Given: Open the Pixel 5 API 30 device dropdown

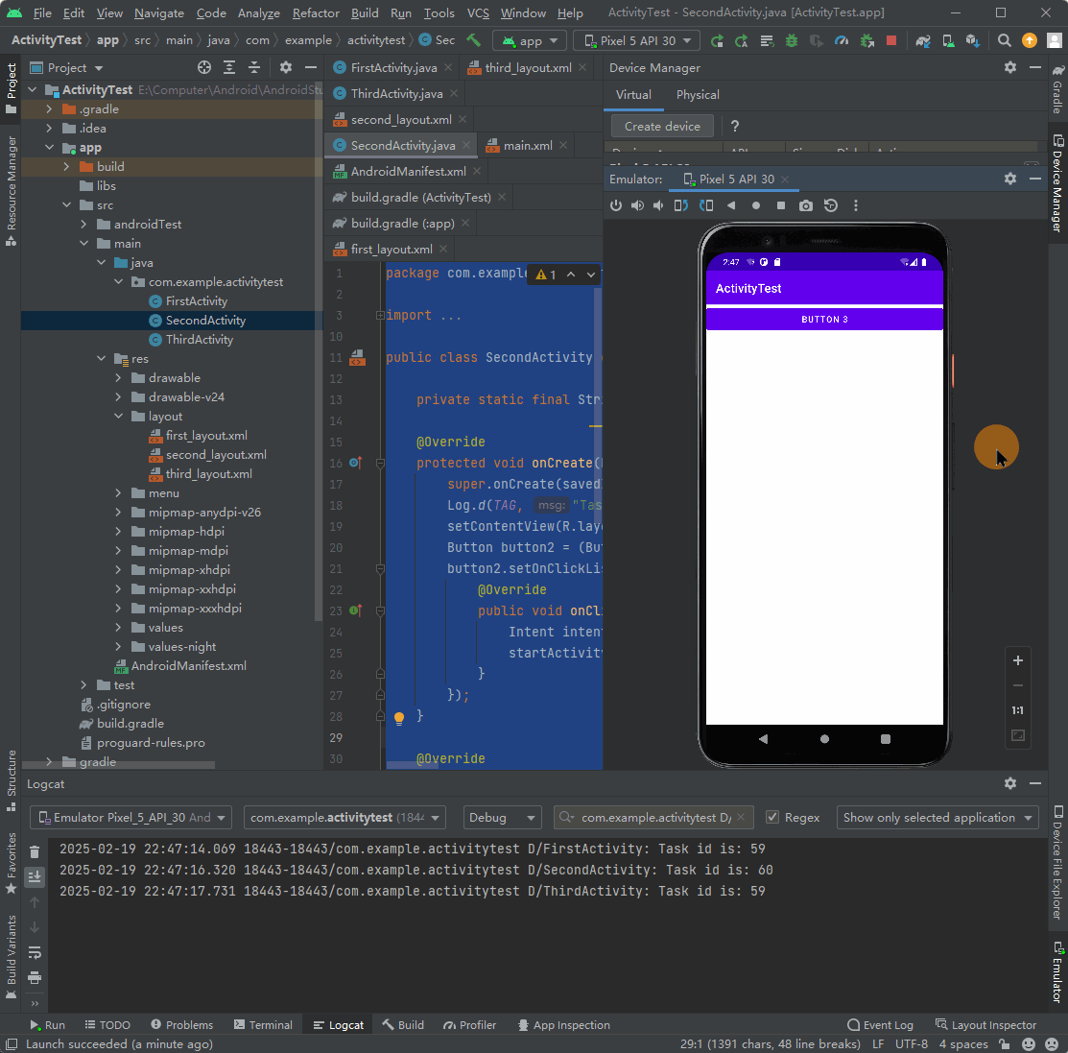Looking at the screenshot, I should tap(637, 41).
